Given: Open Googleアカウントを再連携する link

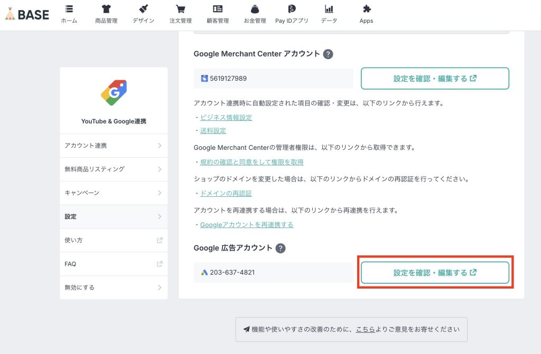Looking at the screenshot, I should pyautogui.click(x=247, y=225).
